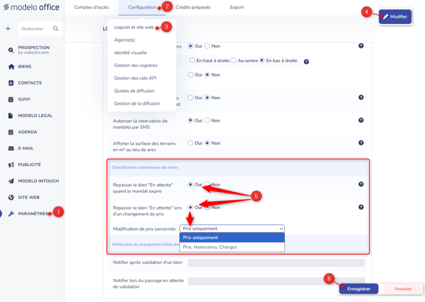This screenshot has height=302, width=425.
Task: Click the Enregistrer button
Action: [359, 289]
